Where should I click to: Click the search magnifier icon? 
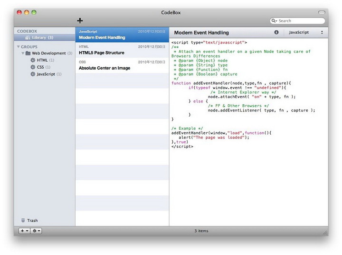pyautogui.click(x=275, y=21)
